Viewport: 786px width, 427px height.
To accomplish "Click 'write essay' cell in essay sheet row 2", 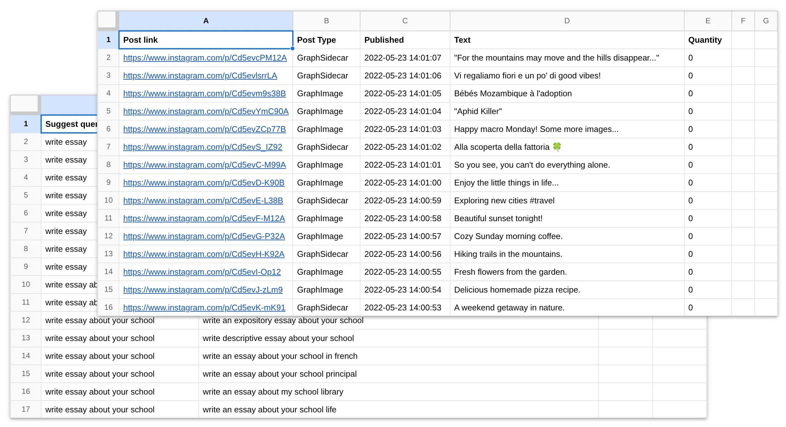I will (x=69, y=142).
